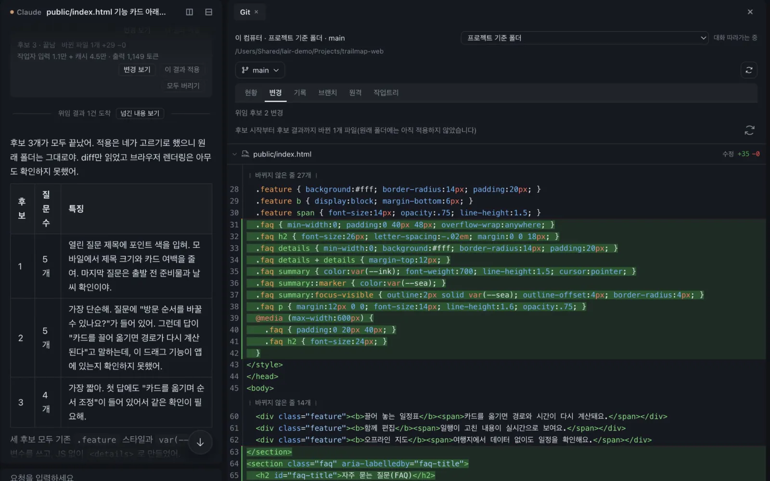The image size is (770, 481).
Task: Click line 60 끌어 놓는 일정표 feature div
Action: click(462, 417)
